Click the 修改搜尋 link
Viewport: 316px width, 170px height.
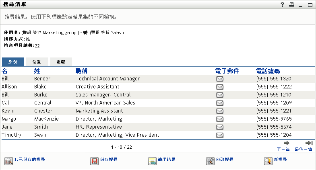point(225,160)
